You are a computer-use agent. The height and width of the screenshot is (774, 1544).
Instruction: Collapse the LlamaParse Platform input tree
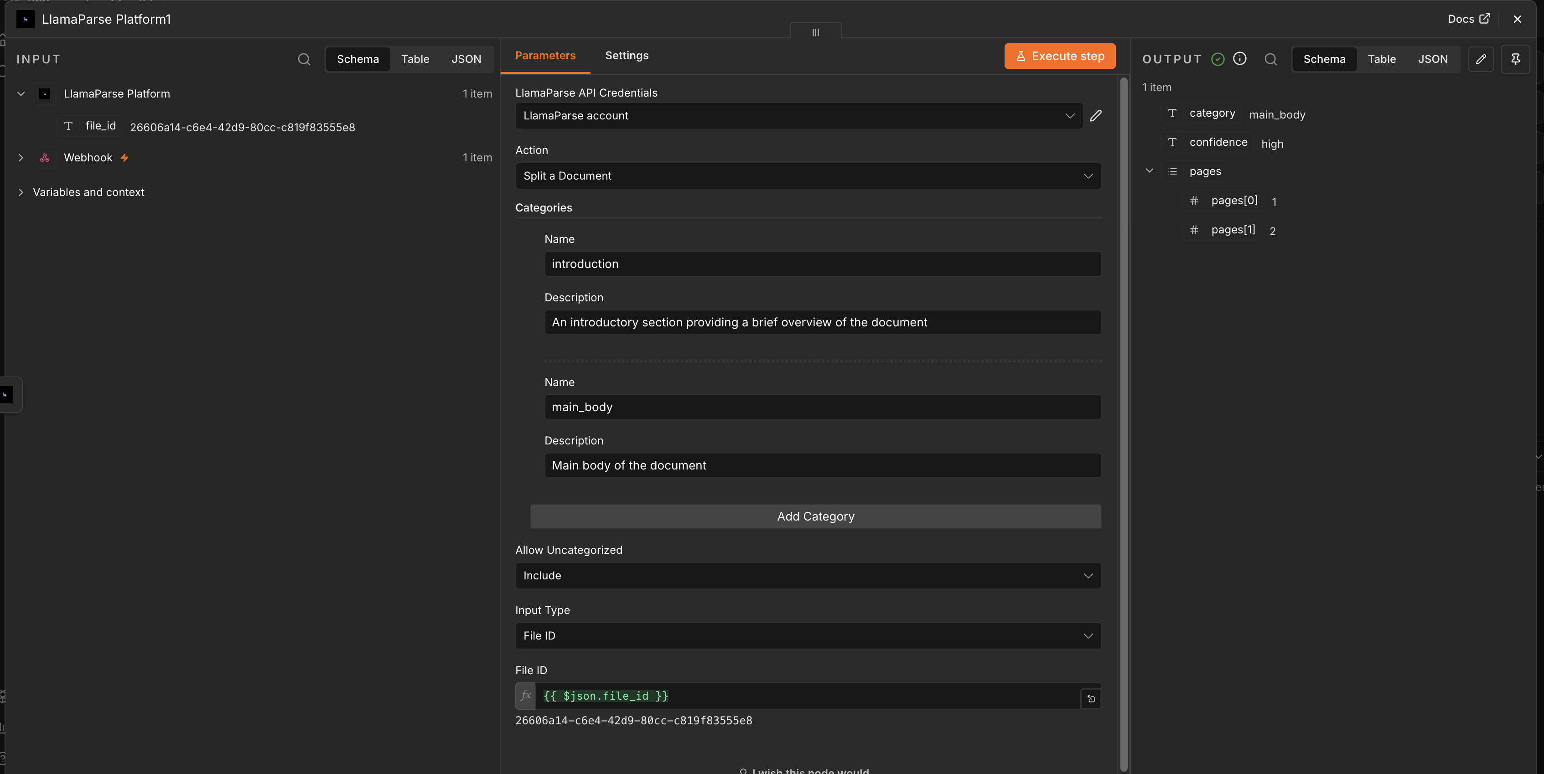[21, 93]
